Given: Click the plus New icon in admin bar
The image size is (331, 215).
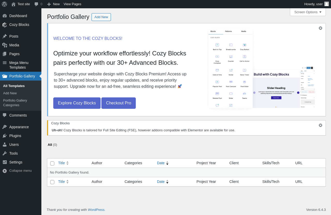Looking at the screenshot, I should (x=49, y=4).
